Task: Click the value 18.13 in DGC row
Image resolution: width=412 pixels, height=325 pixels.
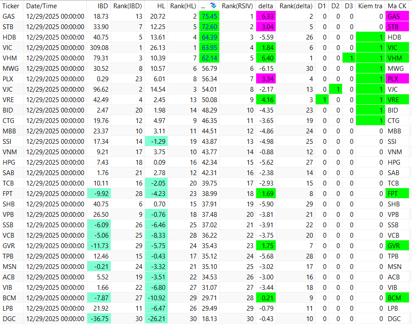Action: coord(209,318)
